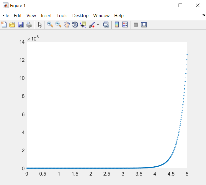206x185 pixels.
Task: Click the x-axis tick label 3.5
Action: (x=139, y=174)
